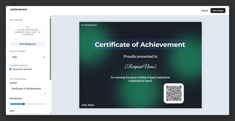Click the QR code on the certificate
This screenshot has height=121, width=235.
[x=174, y=93]
